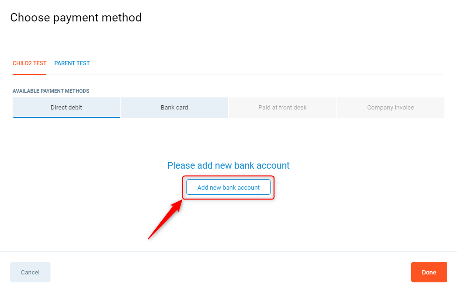
Task: Select Direct debit payment method
Action: pyautogui.click(x=66, y=108)
